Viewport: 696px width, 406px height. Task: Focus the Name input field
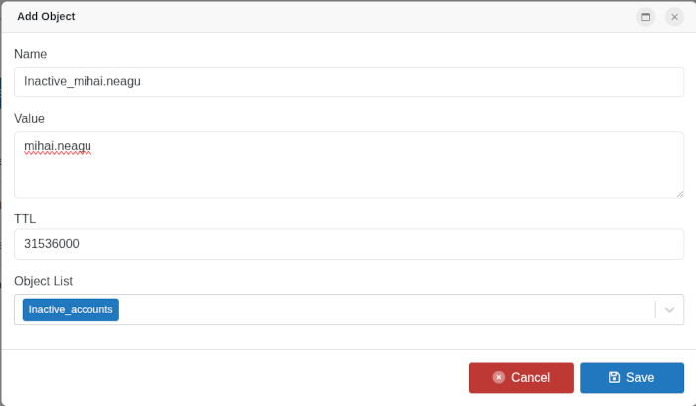coord(348,81)
